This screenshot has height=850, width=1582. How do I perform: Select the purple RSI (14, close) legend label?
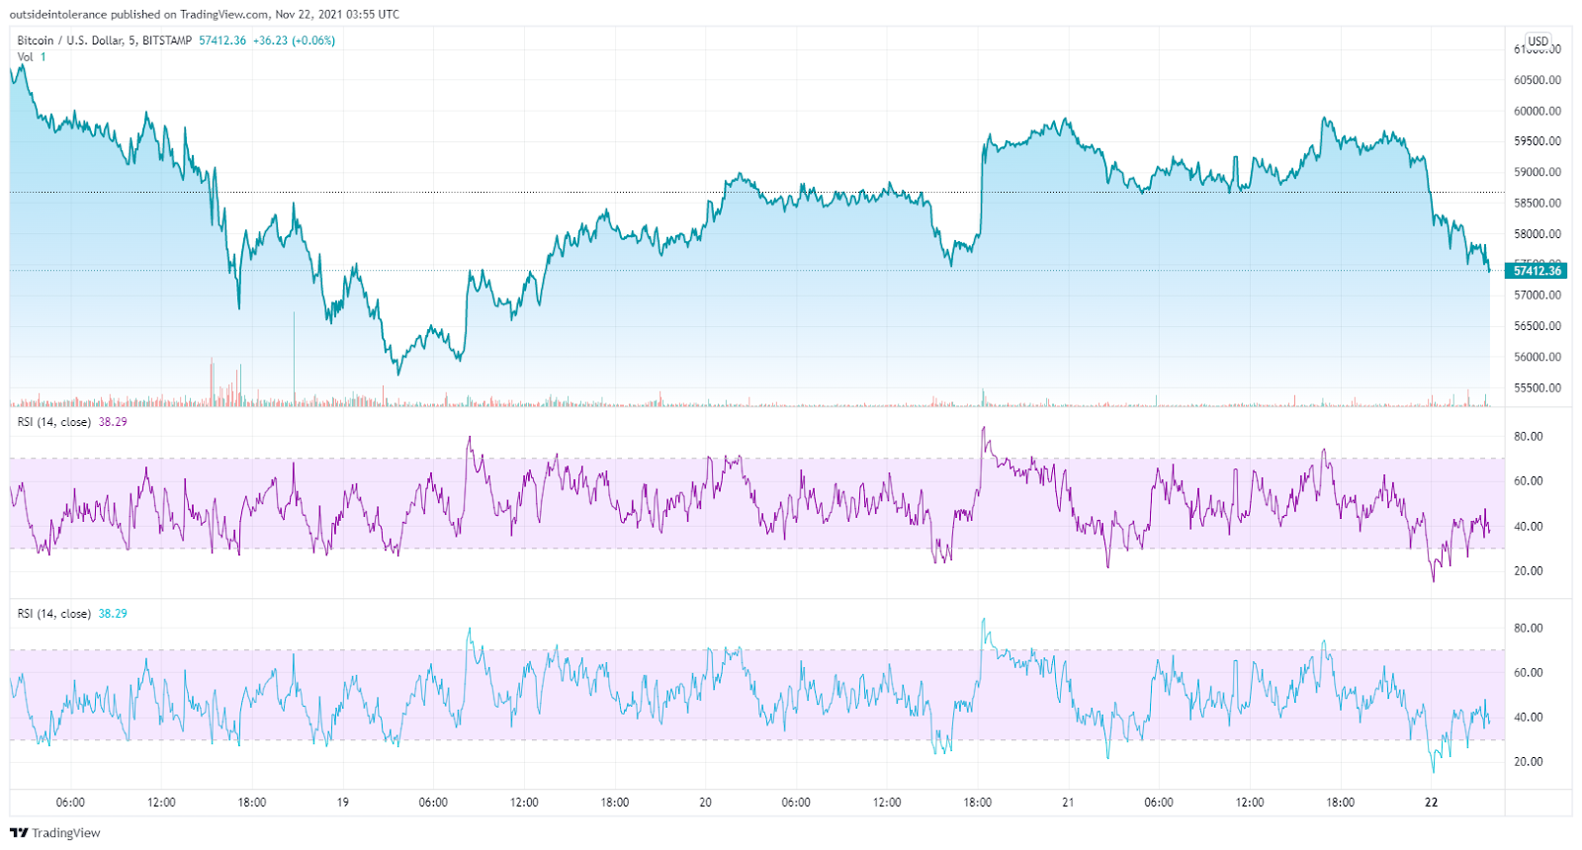[x=54, y=422]
